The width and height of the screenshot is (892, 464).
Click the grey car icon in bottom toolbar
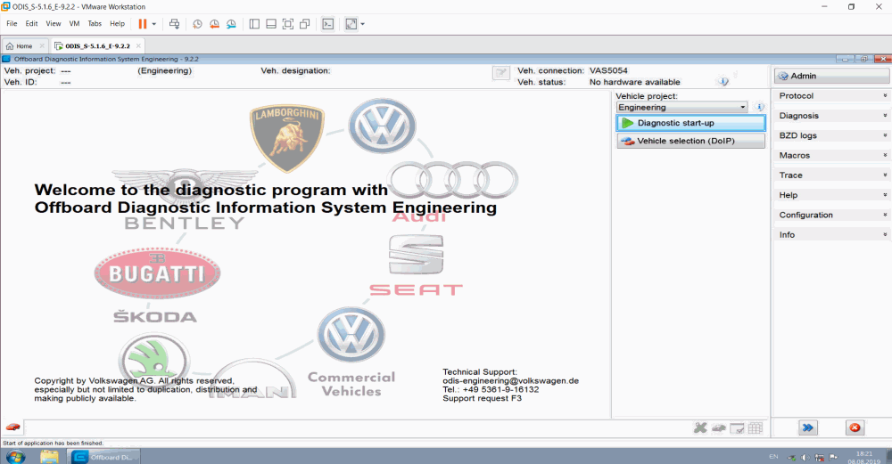[718, 428]
